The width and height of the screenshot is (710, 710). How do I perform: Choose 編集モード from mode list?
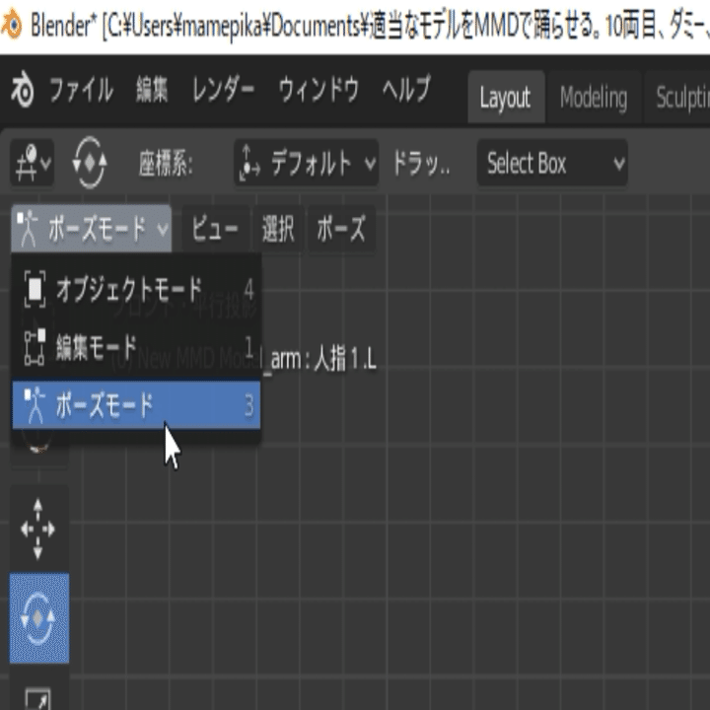(136, 348)
